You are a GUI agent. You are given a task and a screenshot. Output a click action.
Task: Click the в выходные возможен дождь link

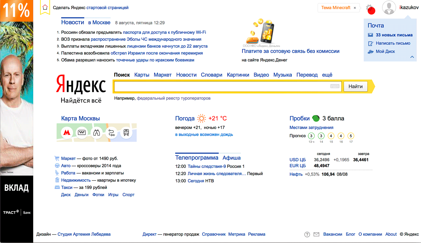204,134
